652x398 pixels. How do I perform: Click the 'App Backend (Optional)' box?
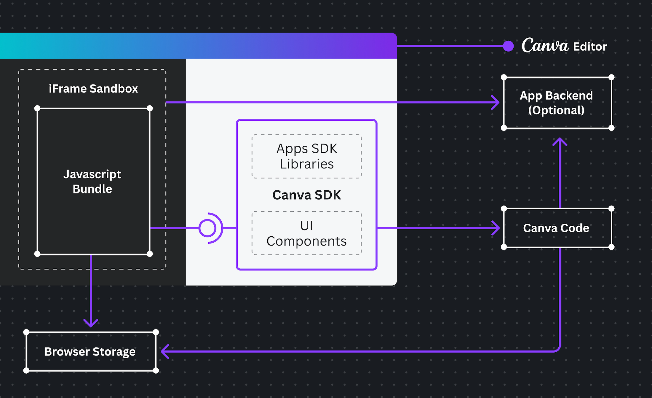[557, 103]
